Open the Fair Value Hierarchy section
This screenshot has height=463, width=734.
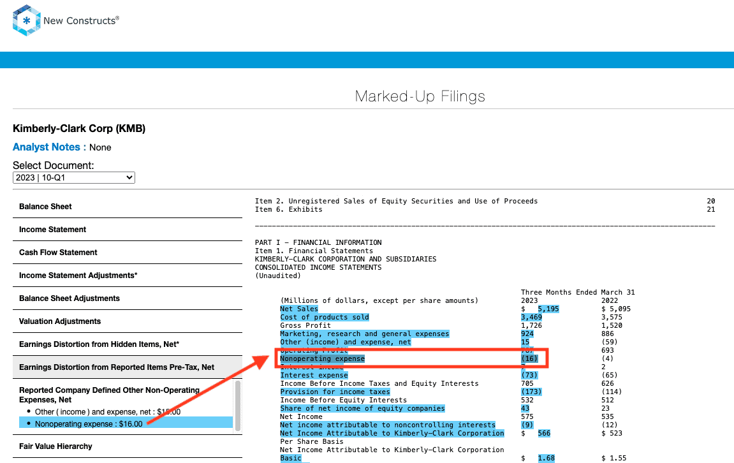click(55, 446)
